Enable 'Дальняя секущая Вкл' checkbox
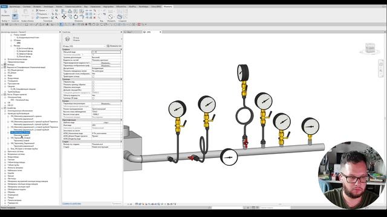 coord(93,90)
